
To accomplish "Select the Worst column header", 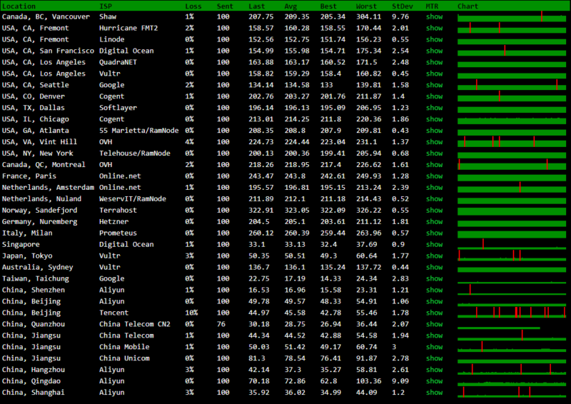I will click(x=365, y=6).
